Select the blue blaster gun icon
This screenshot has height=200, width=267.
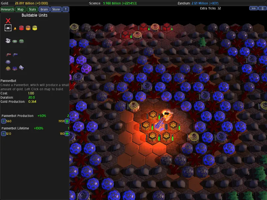pyautogui.click(x=15, y=55)
